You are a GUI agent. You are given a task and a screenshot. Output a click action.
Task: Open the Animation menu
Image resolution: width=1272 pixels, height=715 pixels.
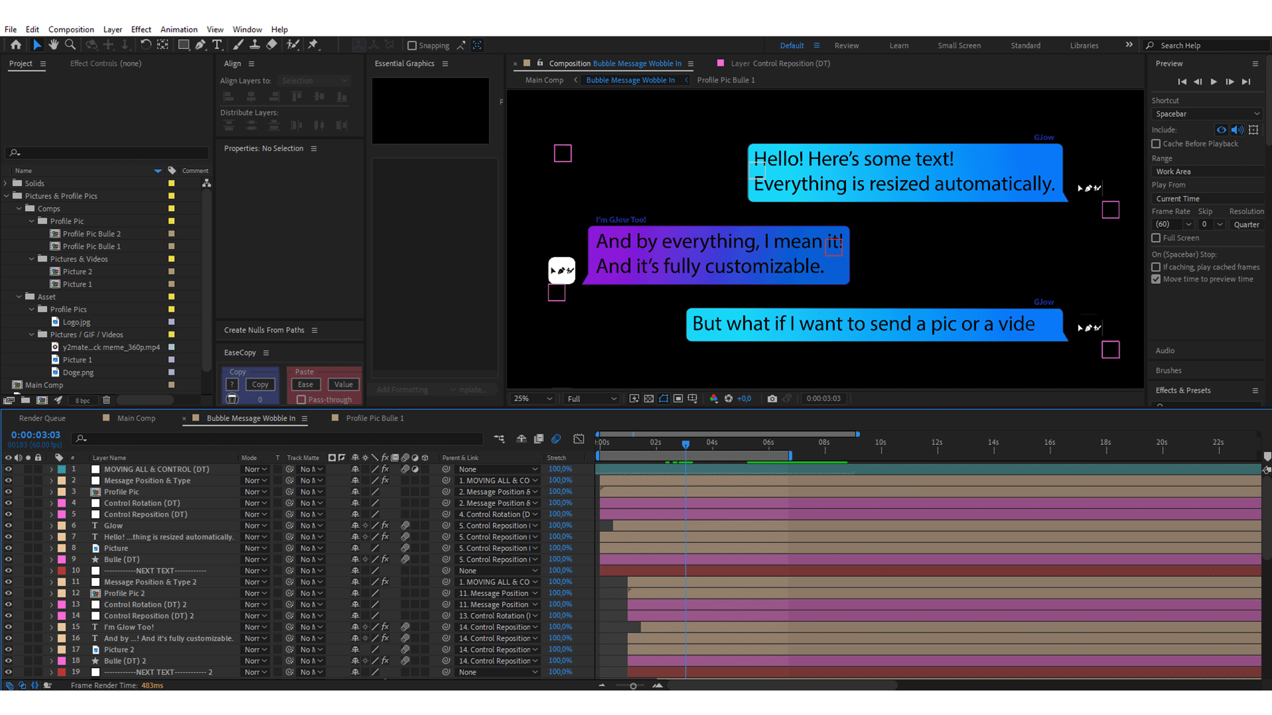click(x=178, y=29)
